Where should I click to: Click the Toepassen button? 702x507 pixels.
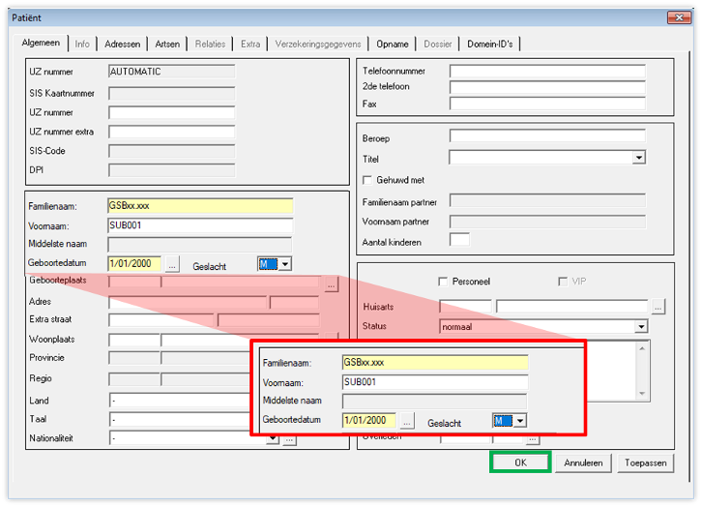tap(646, 462)
